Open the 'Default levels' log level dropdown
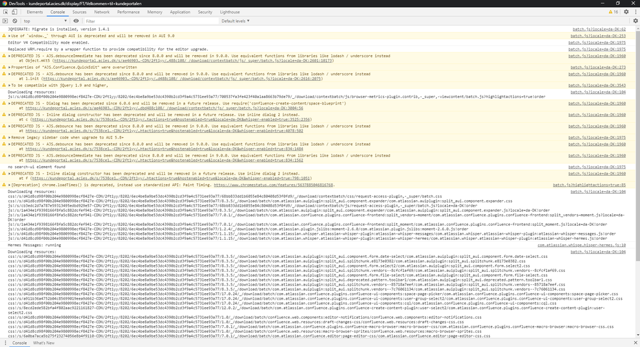 click(x=236, y=21)
